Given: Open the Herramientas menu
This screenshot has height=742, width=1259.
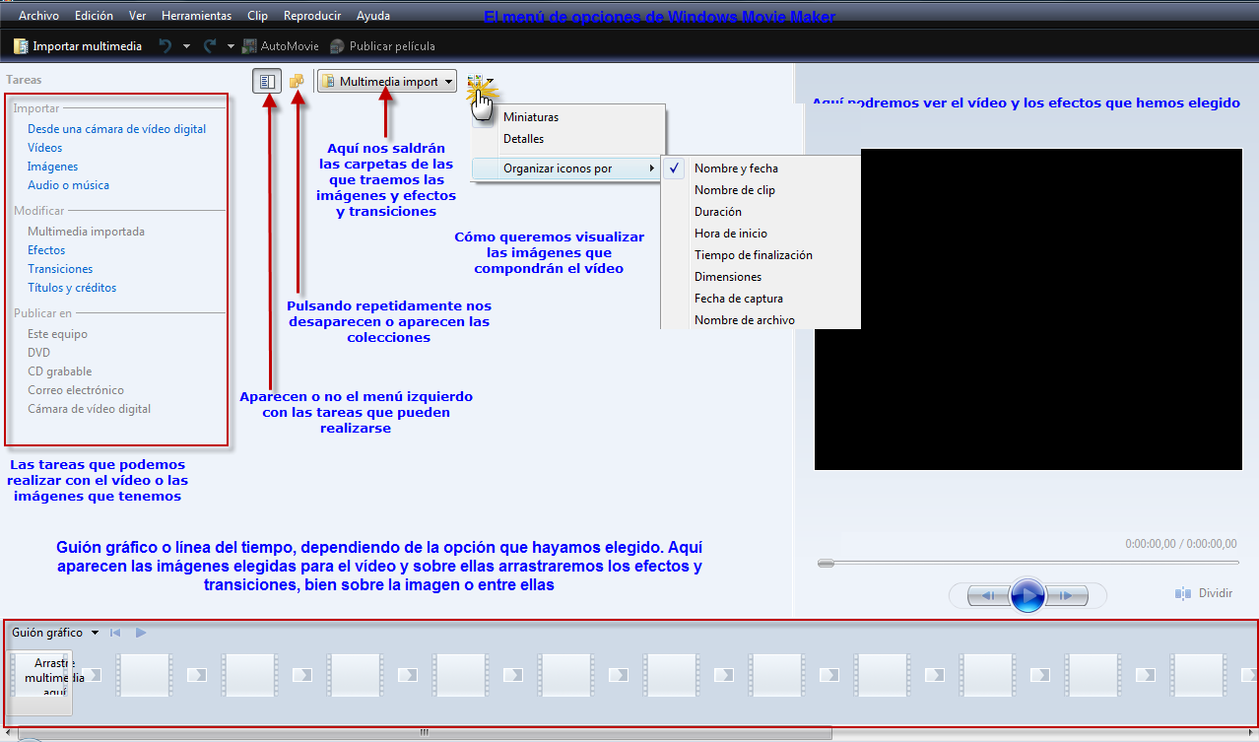Looking at the screenshot, I should tap(197, 16).
